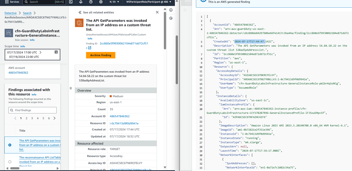Open findings page 4
The height and width of the screenshot is (171, 352).
[38, 118]
